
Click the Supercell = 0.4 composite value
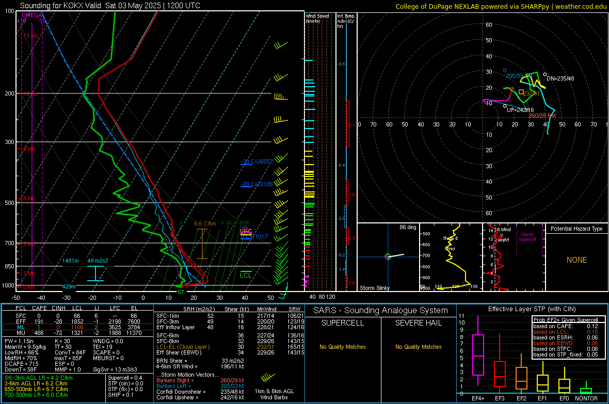point(125,378)
